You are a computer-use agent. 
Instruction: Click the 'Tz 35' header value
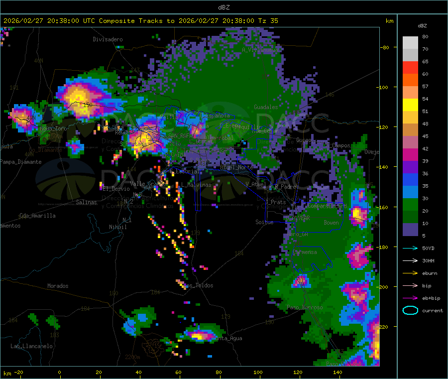268,21
